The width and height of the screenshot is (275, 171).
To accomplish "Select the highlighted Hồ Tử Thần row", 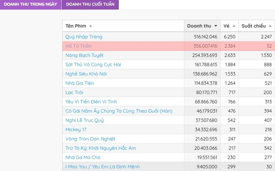I will (168, 46).
